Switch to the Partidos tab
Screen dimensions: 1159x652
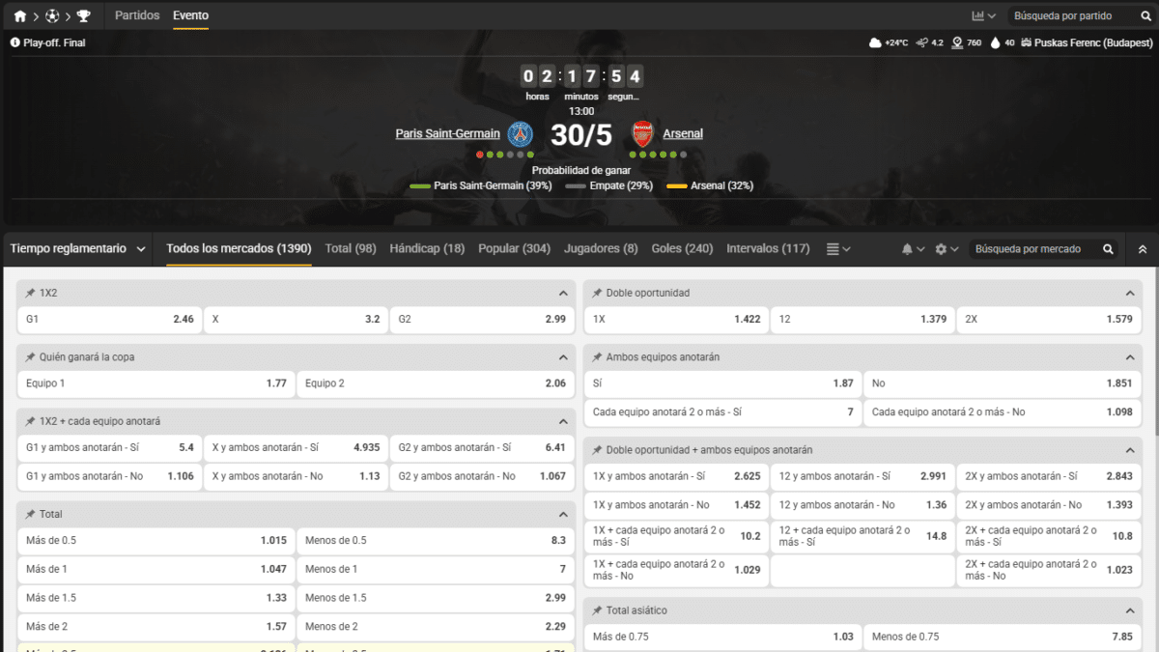click(137, 15)
